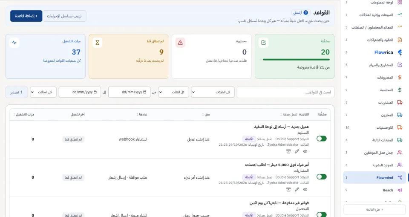Click the المشاريع والمهام checkmark icon

[x=400, y=65]
